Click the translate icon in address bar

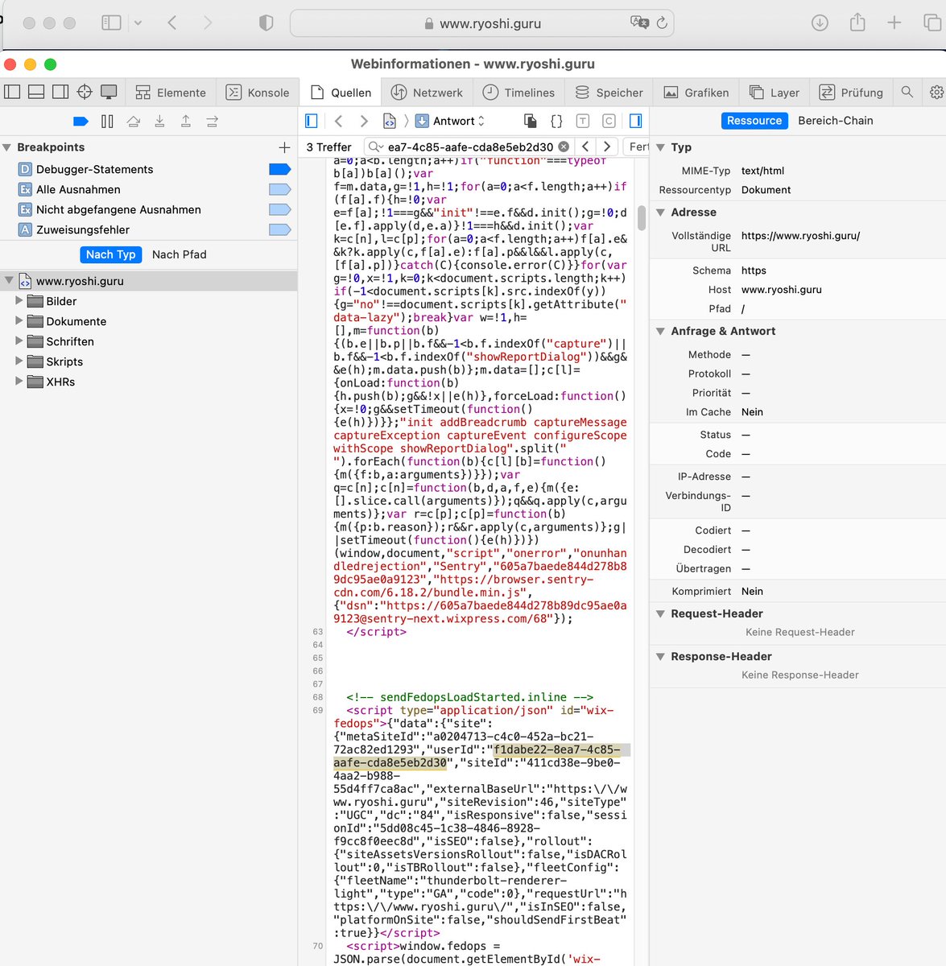(640, 23)
